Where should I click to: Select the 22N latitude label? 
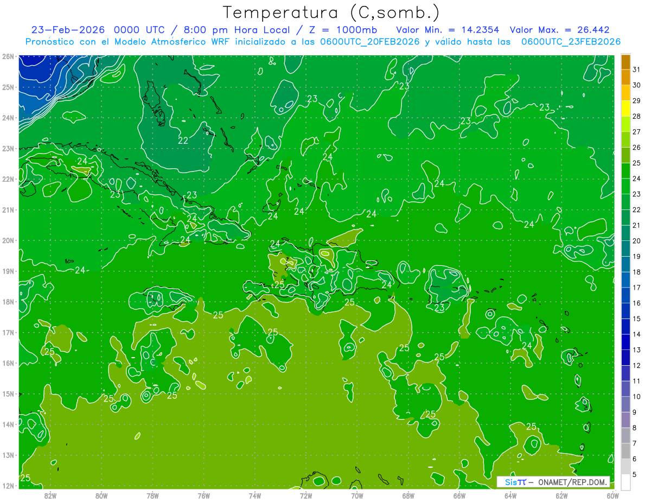tap(8, 179)
